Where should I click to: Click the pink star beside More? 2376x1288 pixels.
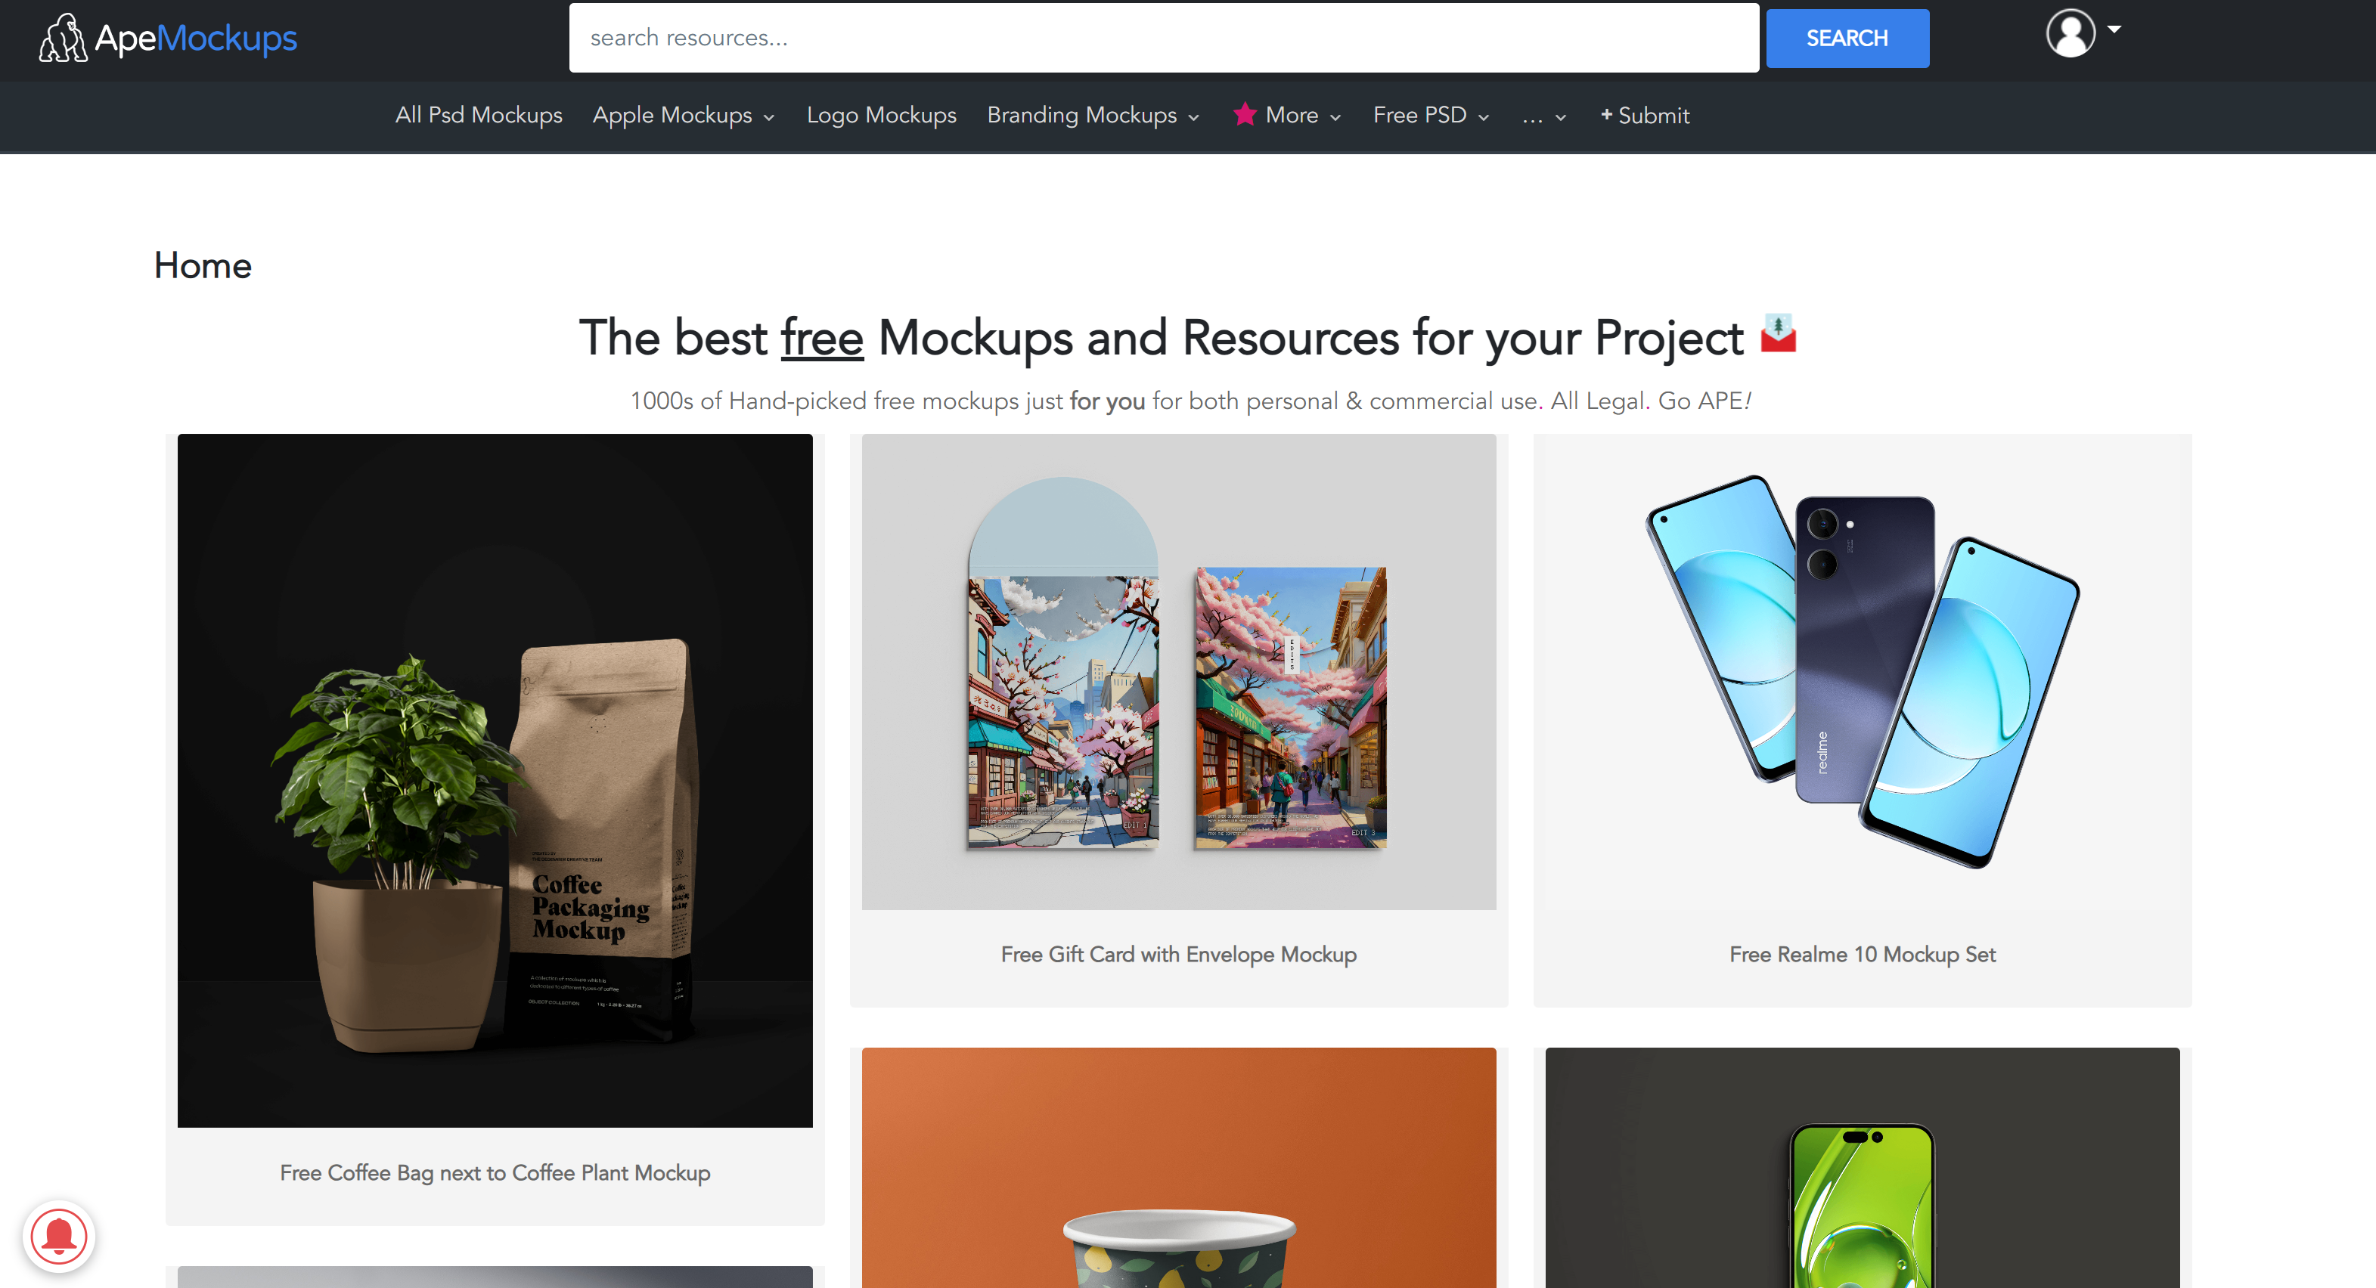click(1244, 114)
